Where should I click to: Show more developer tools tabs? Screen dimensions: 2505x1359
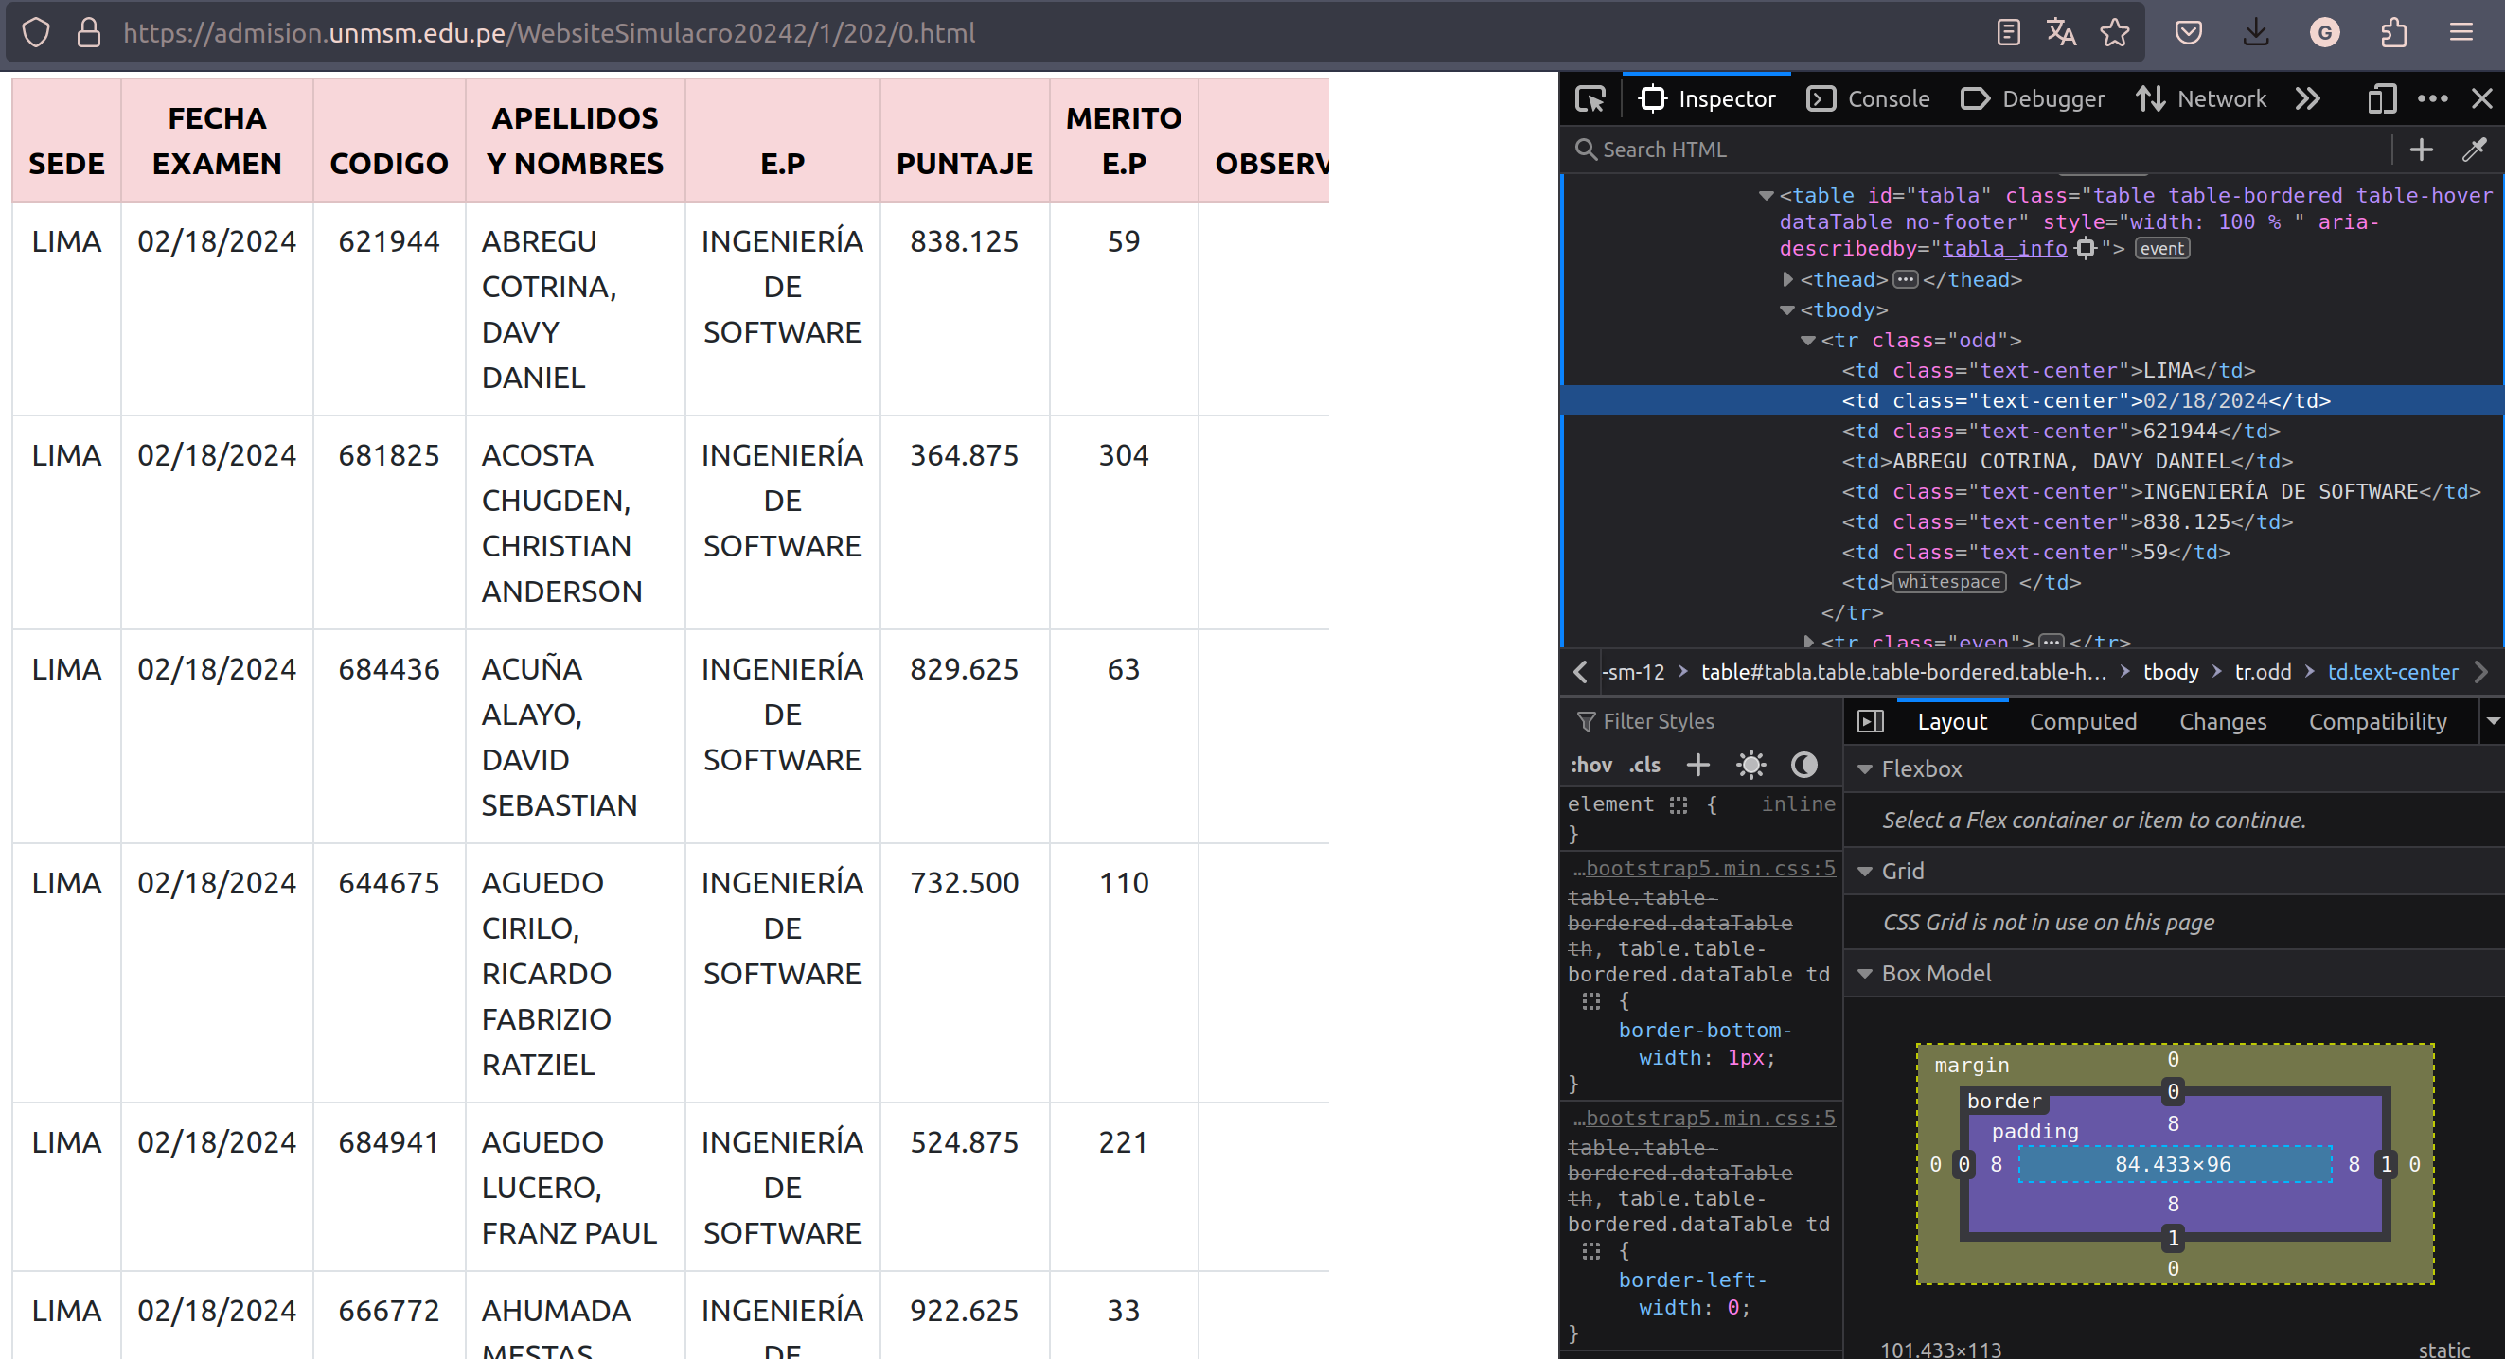(x=2307, y=99)
